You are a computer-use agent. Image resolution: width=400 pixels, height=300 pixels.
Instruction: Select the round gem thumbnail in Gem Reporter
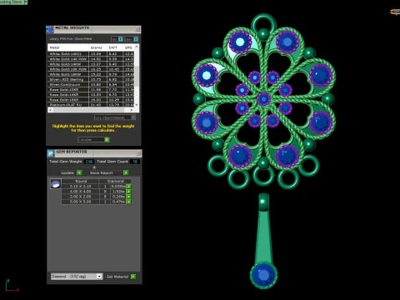pyautogui.click(x=56, y=184)
